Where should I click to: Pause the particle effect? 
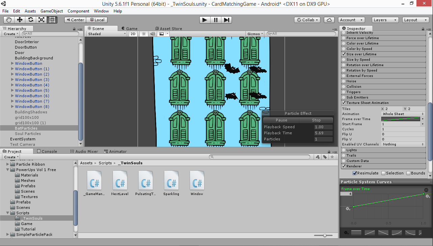tap(281, 120)
